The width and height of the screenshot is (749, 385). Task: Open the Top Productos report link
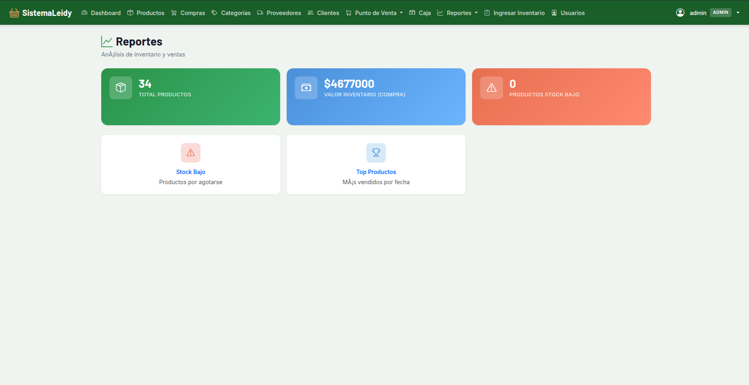[376, 172]
